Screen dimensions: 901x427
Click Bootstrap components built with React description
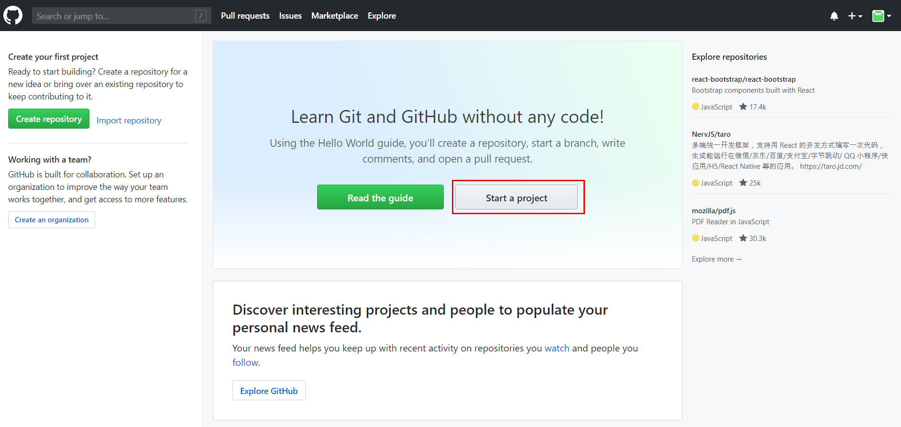(x=753, y=90)
